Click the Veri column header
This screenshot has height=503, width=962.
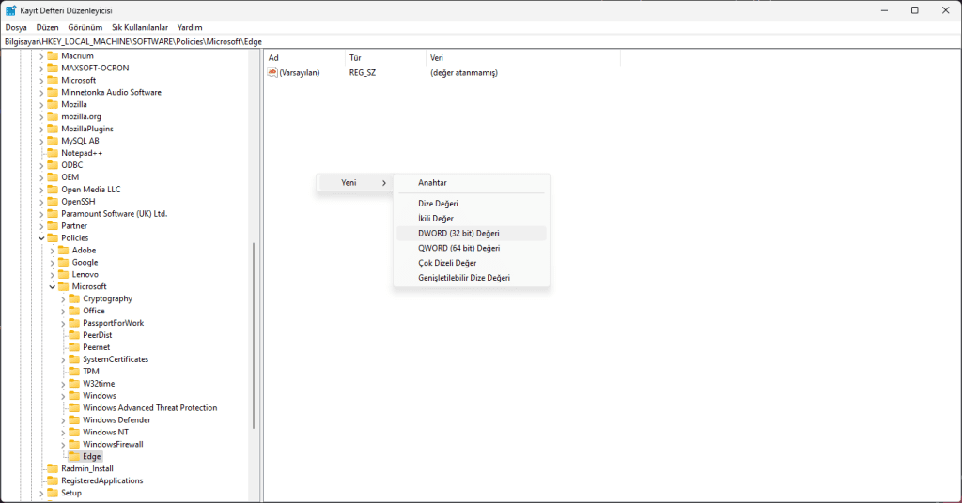[x=522, y=57]
